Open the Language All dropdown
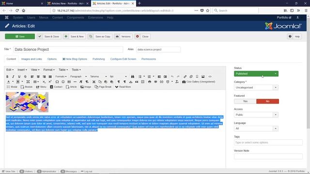This screenshot has width=310, height=174. tap(256, 129)
